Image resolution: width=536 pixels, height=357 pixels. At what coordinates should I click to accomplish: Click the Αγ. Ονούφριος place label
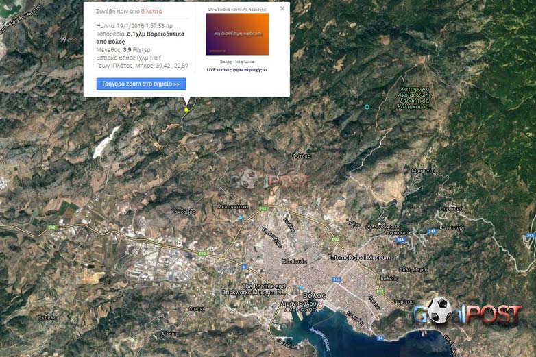click(383, 226)
